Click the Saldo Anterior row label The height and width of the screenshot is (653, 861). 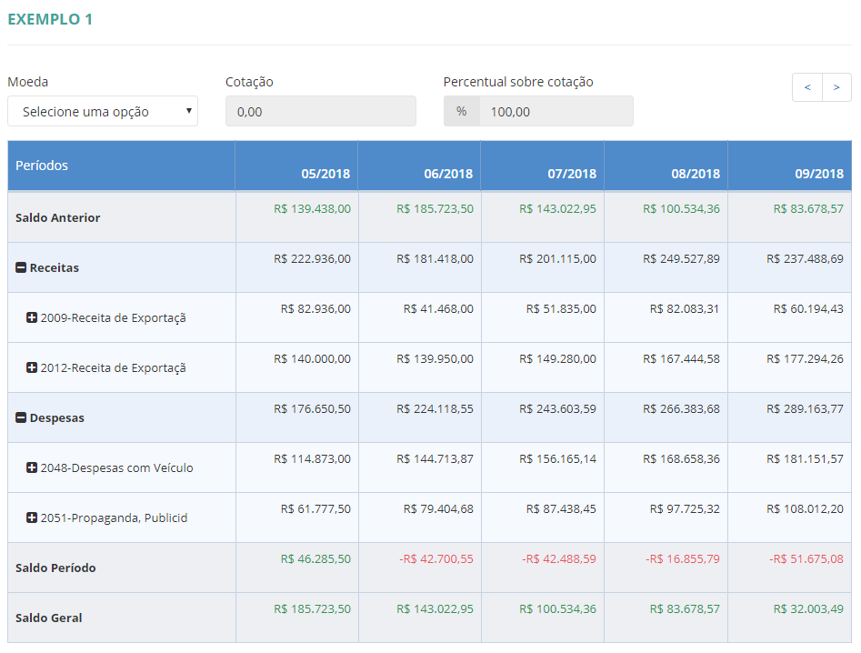pos(58,218)
